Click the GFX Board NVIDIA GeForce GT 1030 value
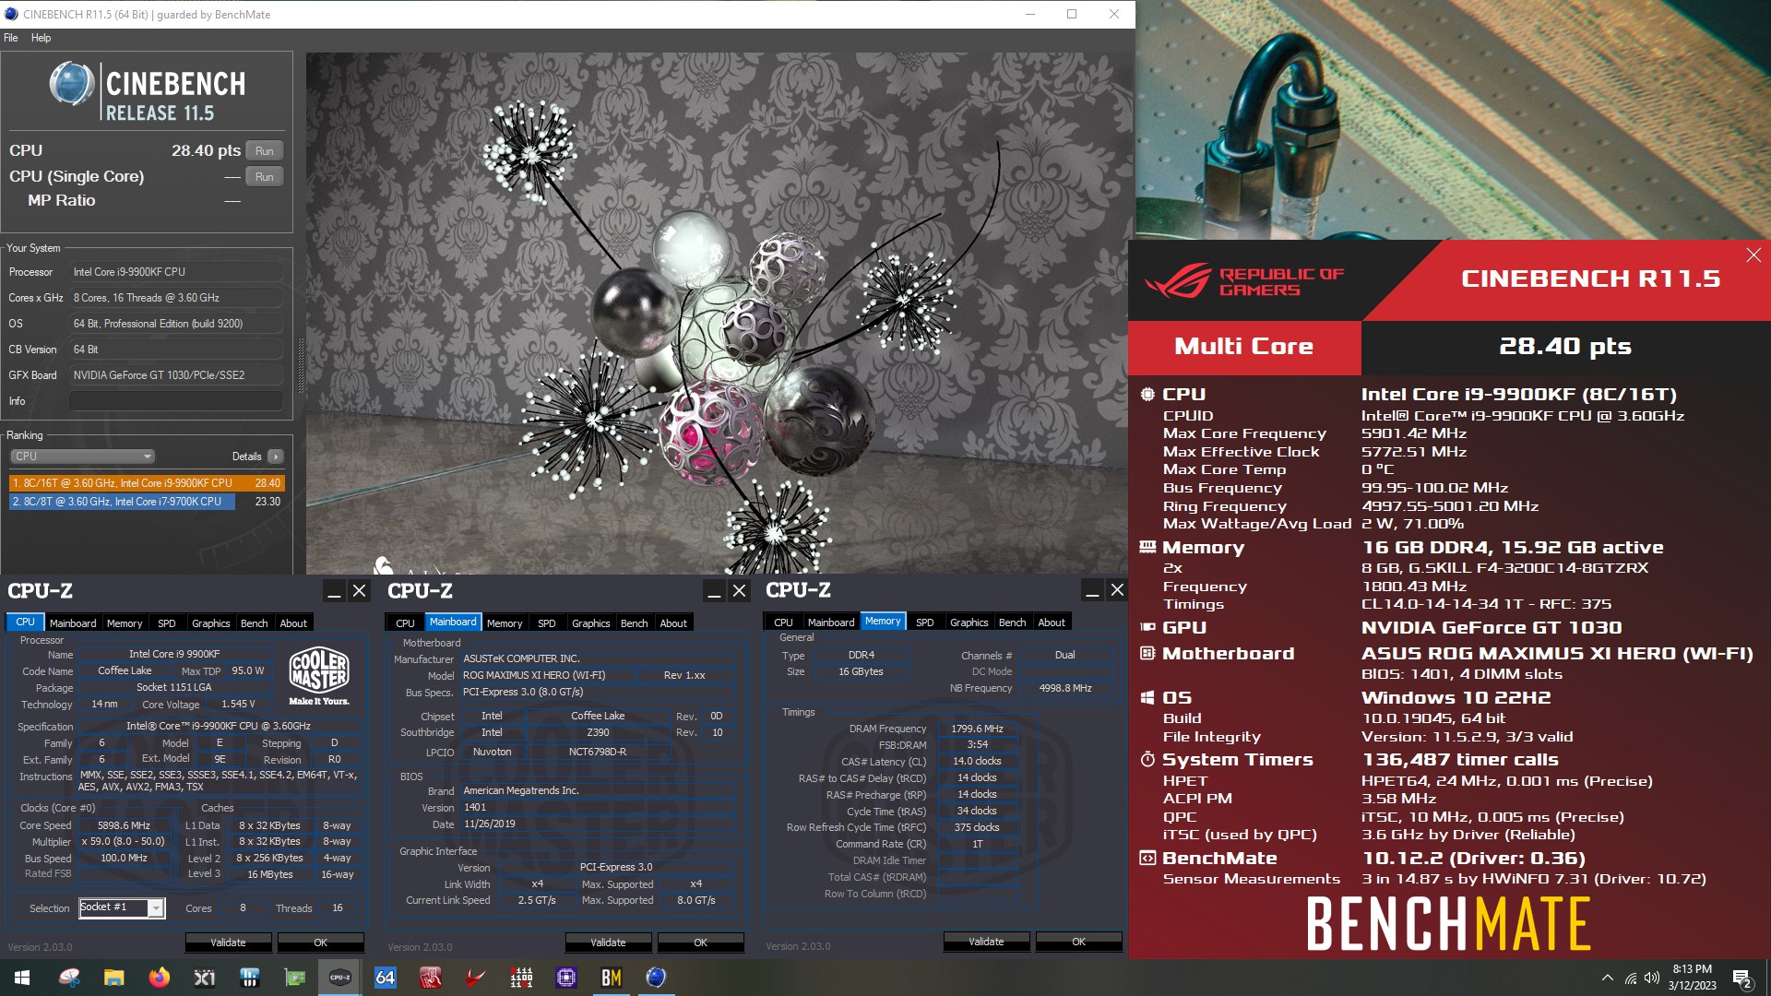This screenshot has height=996, width=1771. tap(176, 375)
